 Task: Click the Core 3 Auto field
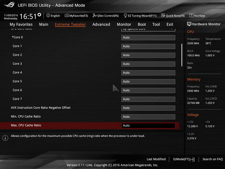click(148, 64)
